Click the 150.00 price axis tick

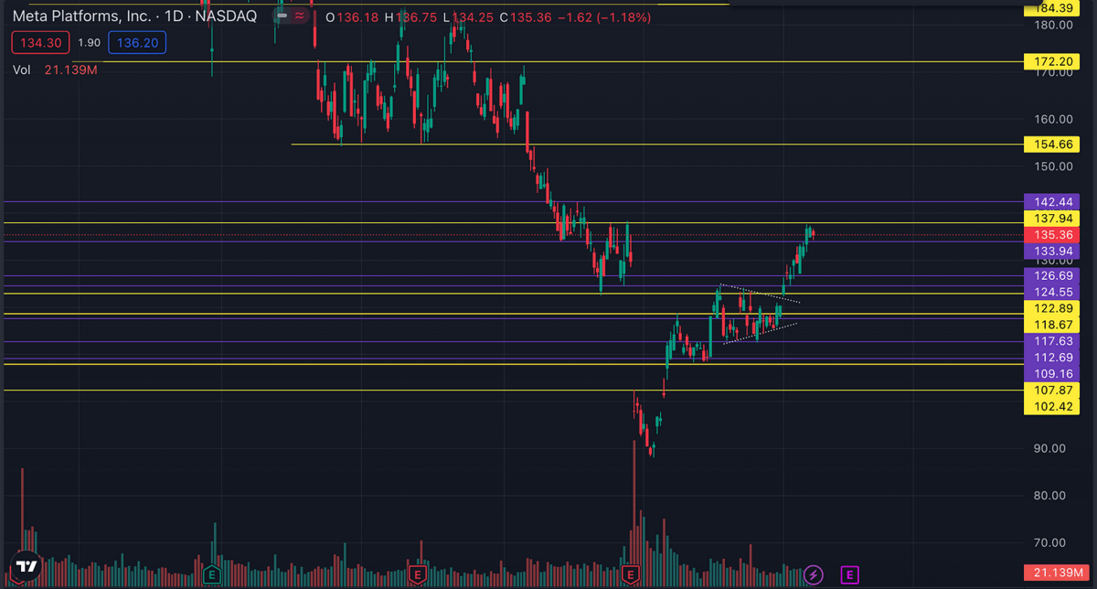click(1053, 166)
